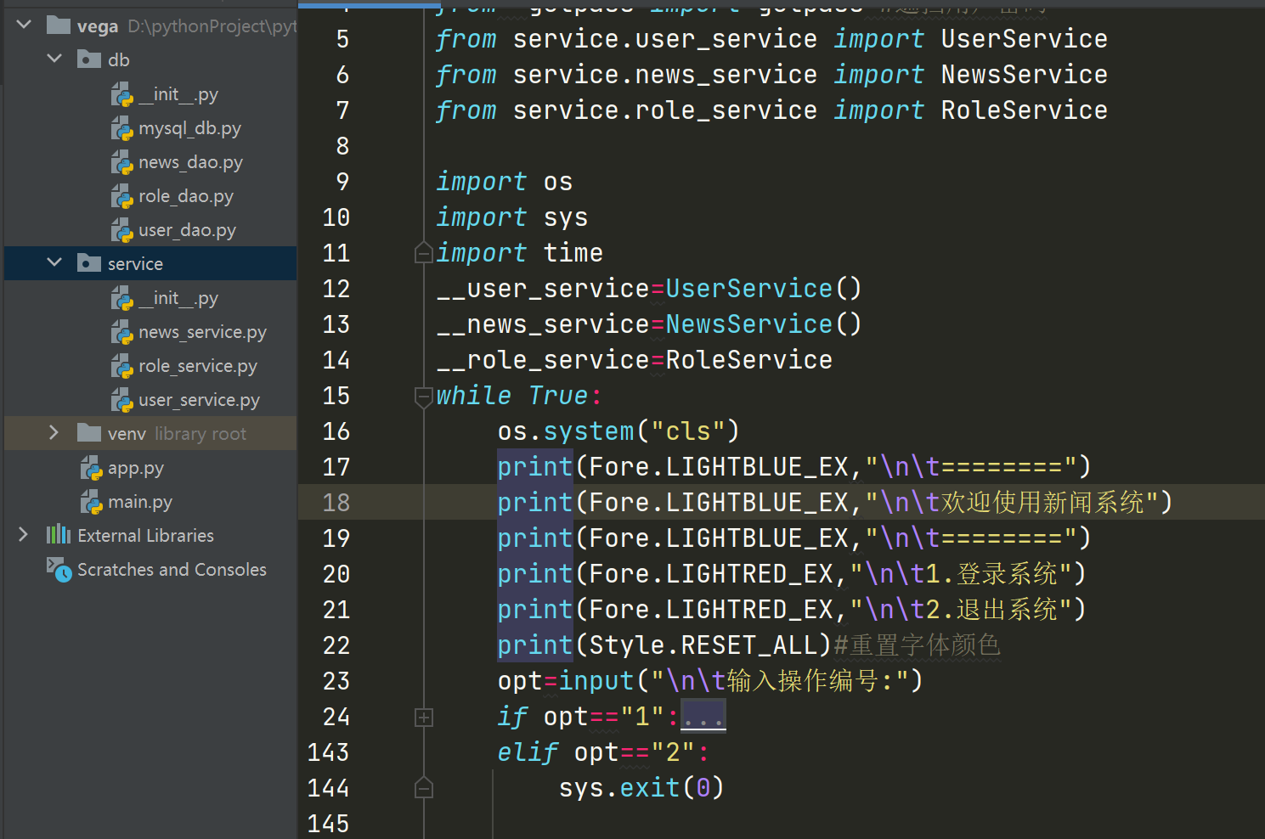1265x839 pixels.
Task: Click Python icon of news_dao.py
Action: click(122, 162)
